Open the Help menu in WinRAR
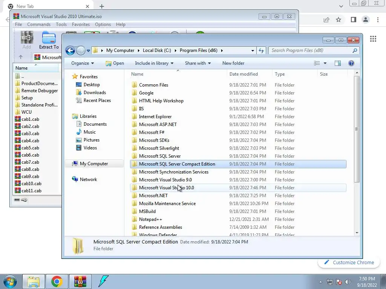386x289 pixels. [x=121, y=24]
